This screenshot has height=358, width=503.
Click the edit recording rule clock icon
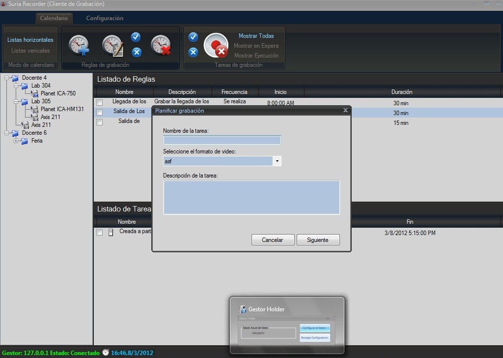[112, 45]
